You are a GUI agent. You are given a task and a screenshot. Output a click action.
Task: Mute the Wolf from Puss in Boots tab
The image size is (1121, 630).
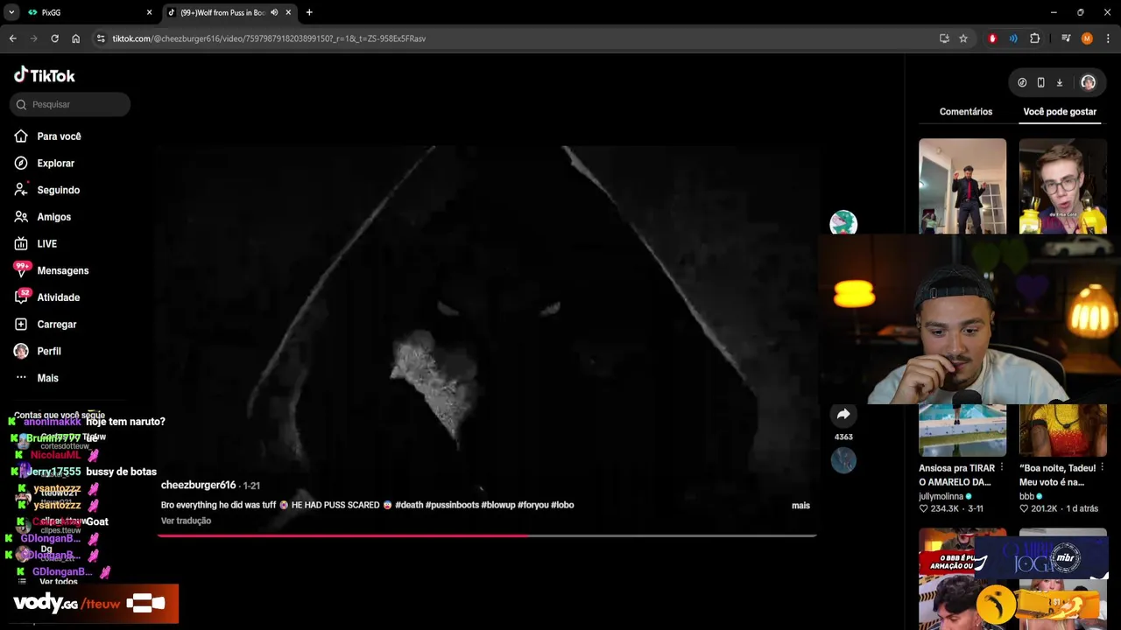274,12
